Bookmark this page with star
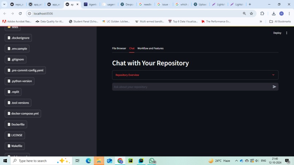The height and width of the screenshot is (165, 294). (x=251, y=13)
